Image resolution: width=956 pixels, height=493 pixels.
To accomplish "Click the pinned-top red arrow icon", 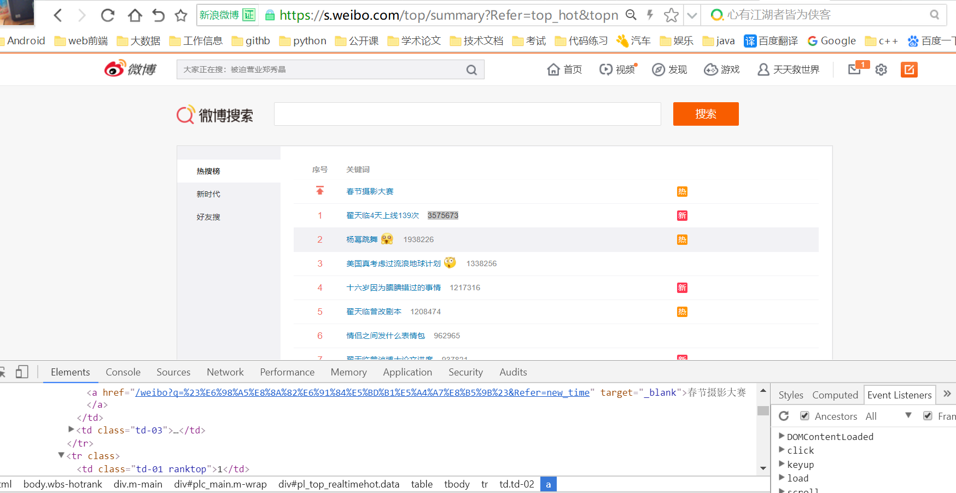I will [x=320, y=191].
